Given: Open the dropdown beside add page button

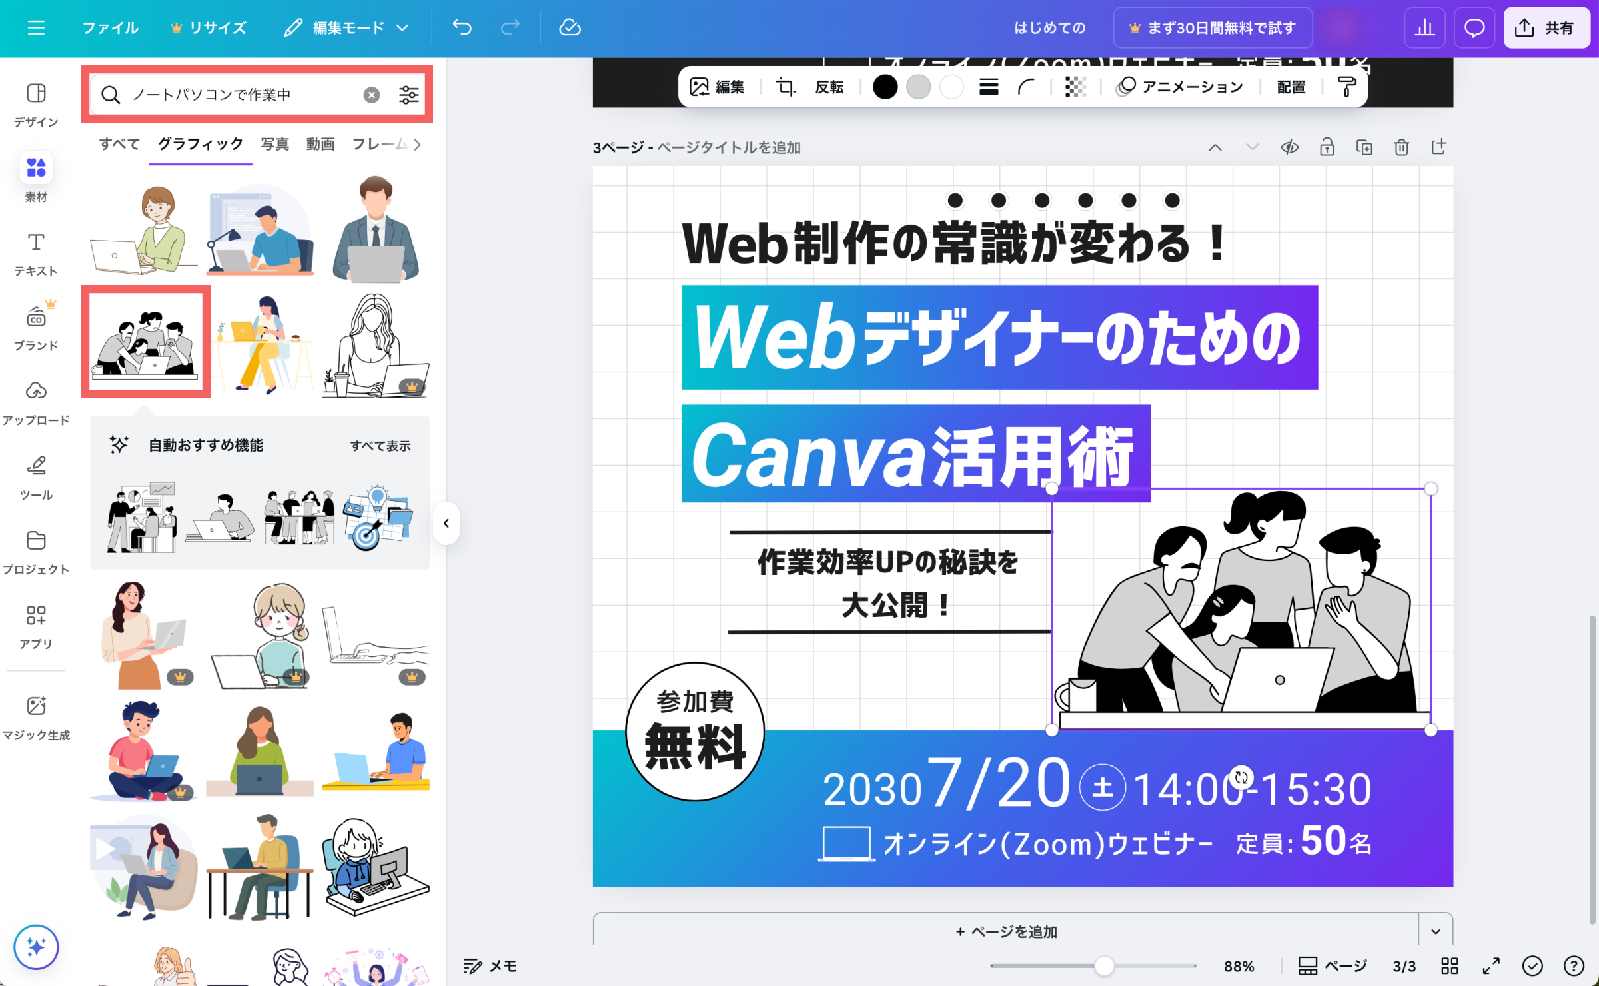Looking at the screenshot, I should (x=1436, y=931).
